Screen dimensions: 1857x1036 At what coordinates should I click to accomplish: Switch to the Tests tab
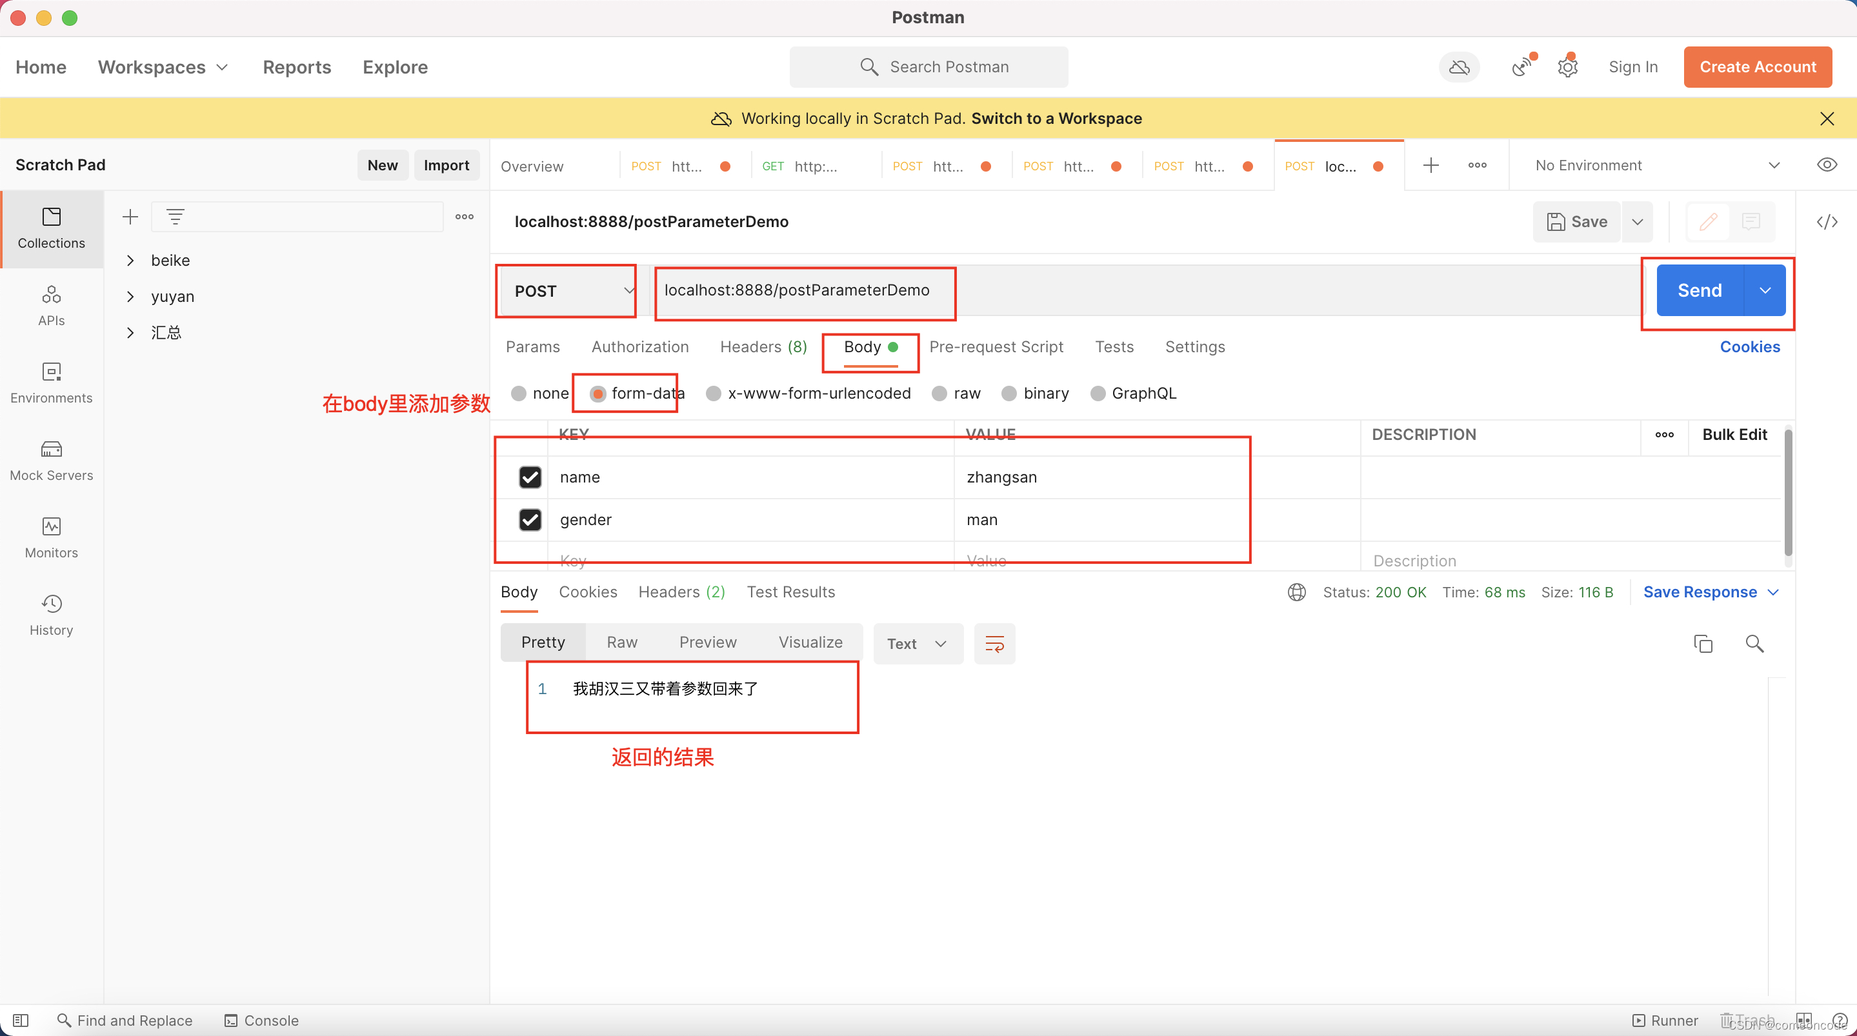pyautogui.click(x=1114, y=347)
